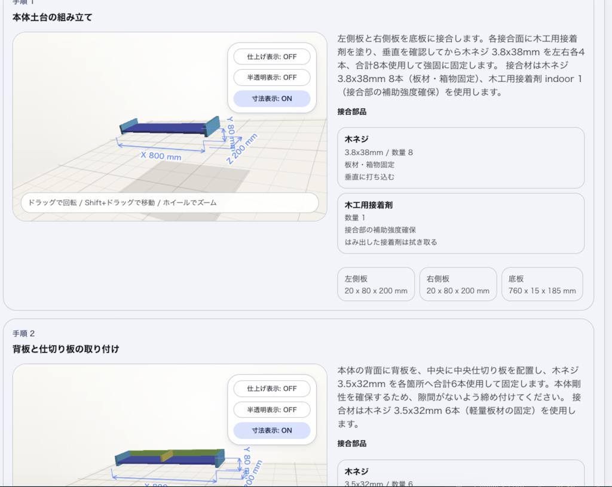The width and height of the screenshot is (612, 487).
Task: Toggle 半透明表示 OFF in step 1 viewer
Action: [272, 77]
